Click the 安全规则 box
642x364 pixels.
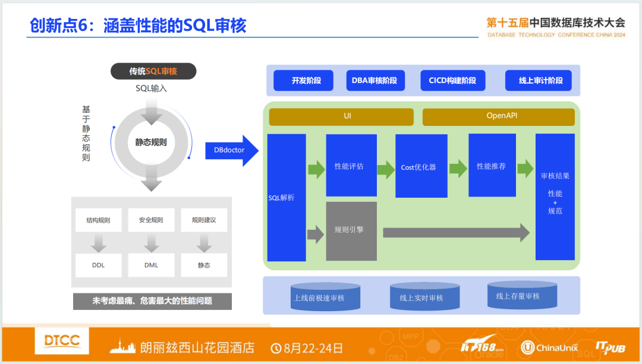click(x=151, y=220)
